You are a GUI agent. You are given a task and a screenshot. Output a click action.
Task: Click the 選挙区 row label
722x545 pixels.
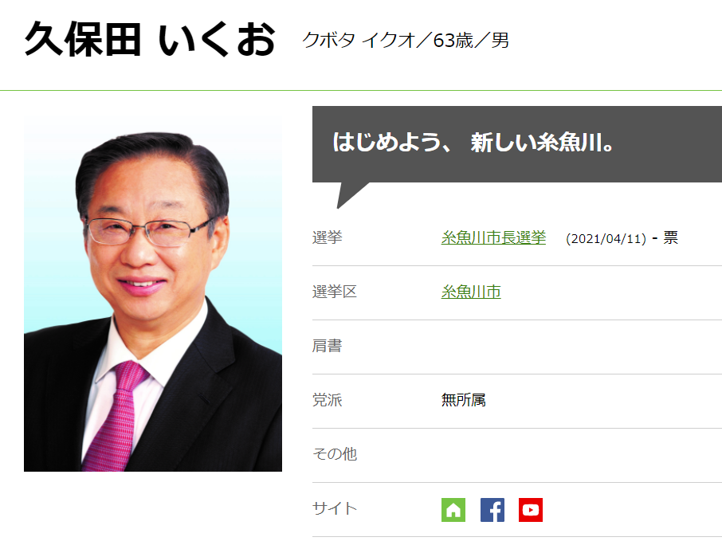(x=335, y=292)
